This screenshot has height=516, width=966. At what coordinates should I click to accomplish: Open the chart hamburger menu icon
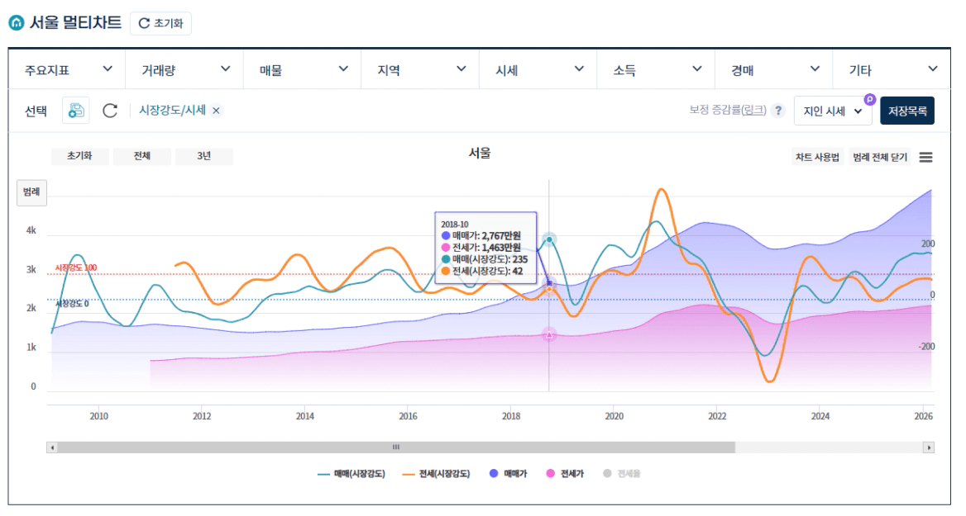(x=925, y=157)
